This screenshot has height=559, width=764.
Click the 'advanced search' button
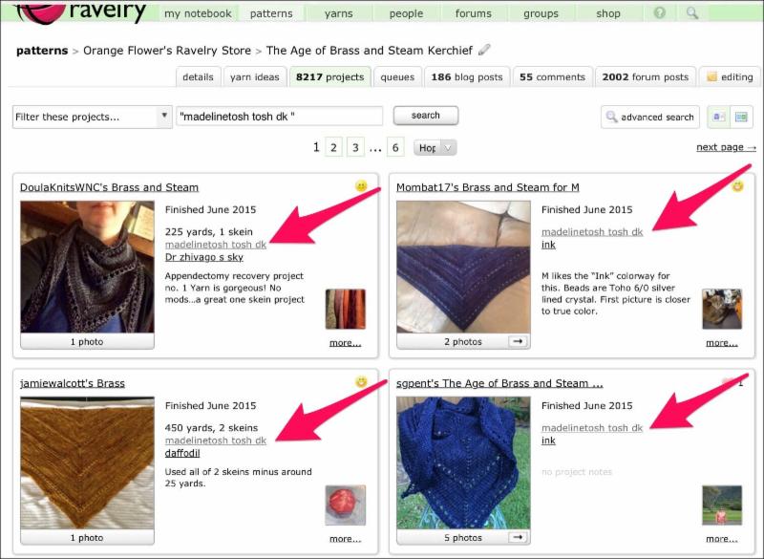[x=650, y=117]
